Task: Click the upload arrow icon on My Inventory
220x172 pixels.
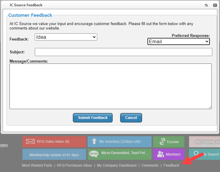Action: (x=94, y=142)
